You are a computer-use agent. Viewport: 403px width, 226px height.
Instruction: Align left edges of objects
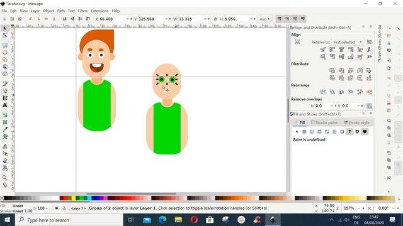[332, 50]
